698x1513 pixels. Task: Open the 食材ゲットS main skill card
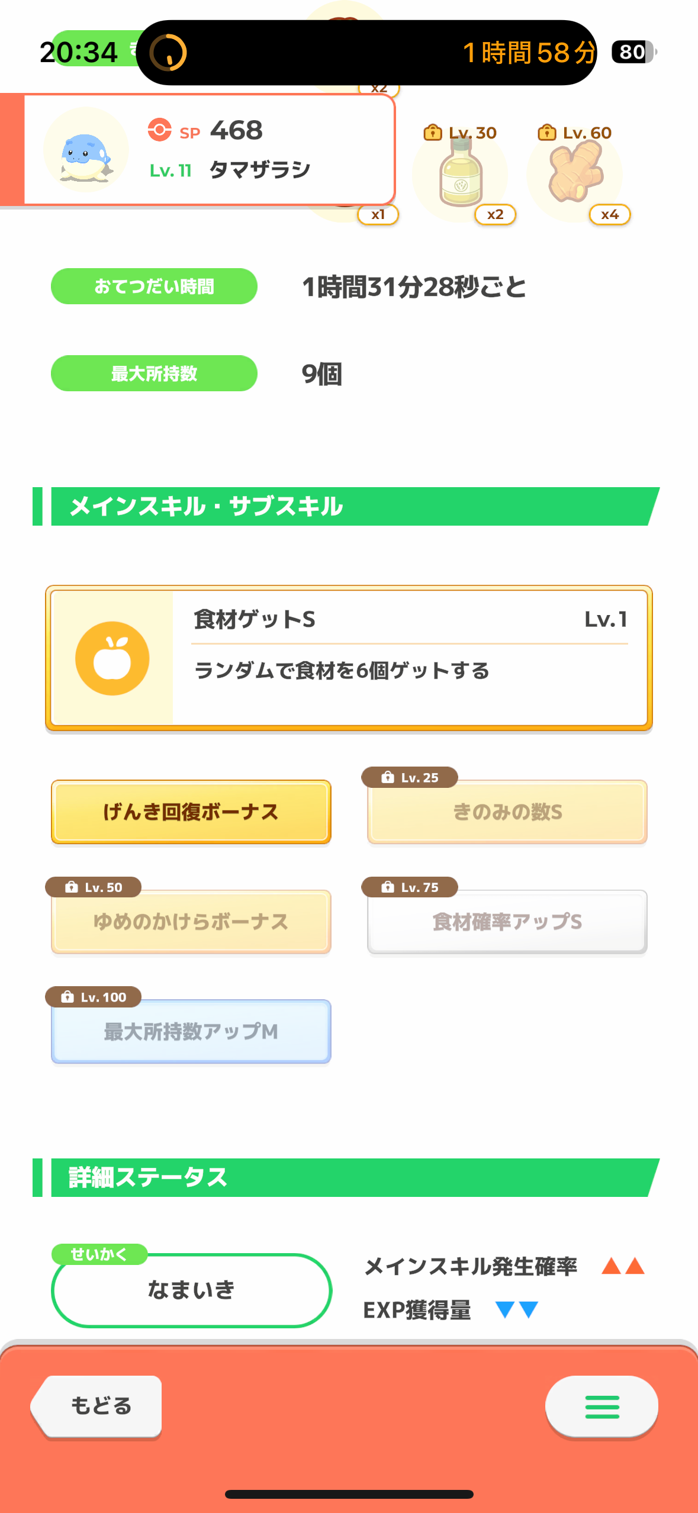point(349,658)
